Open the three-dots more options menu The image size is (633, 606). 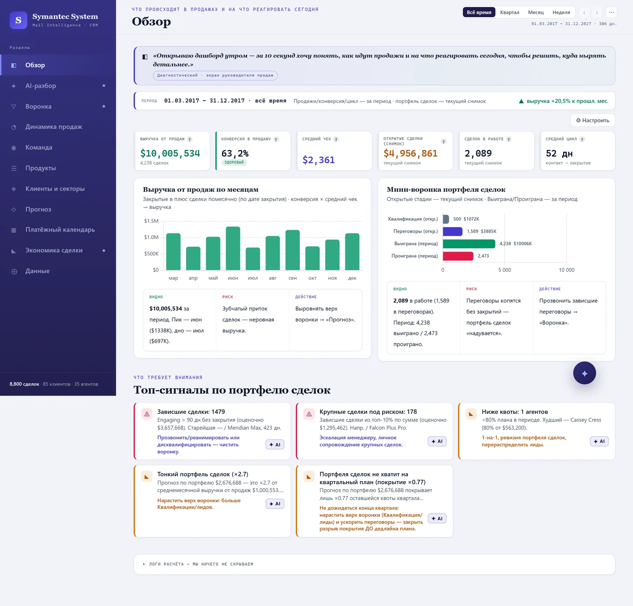tap(611, 12)
